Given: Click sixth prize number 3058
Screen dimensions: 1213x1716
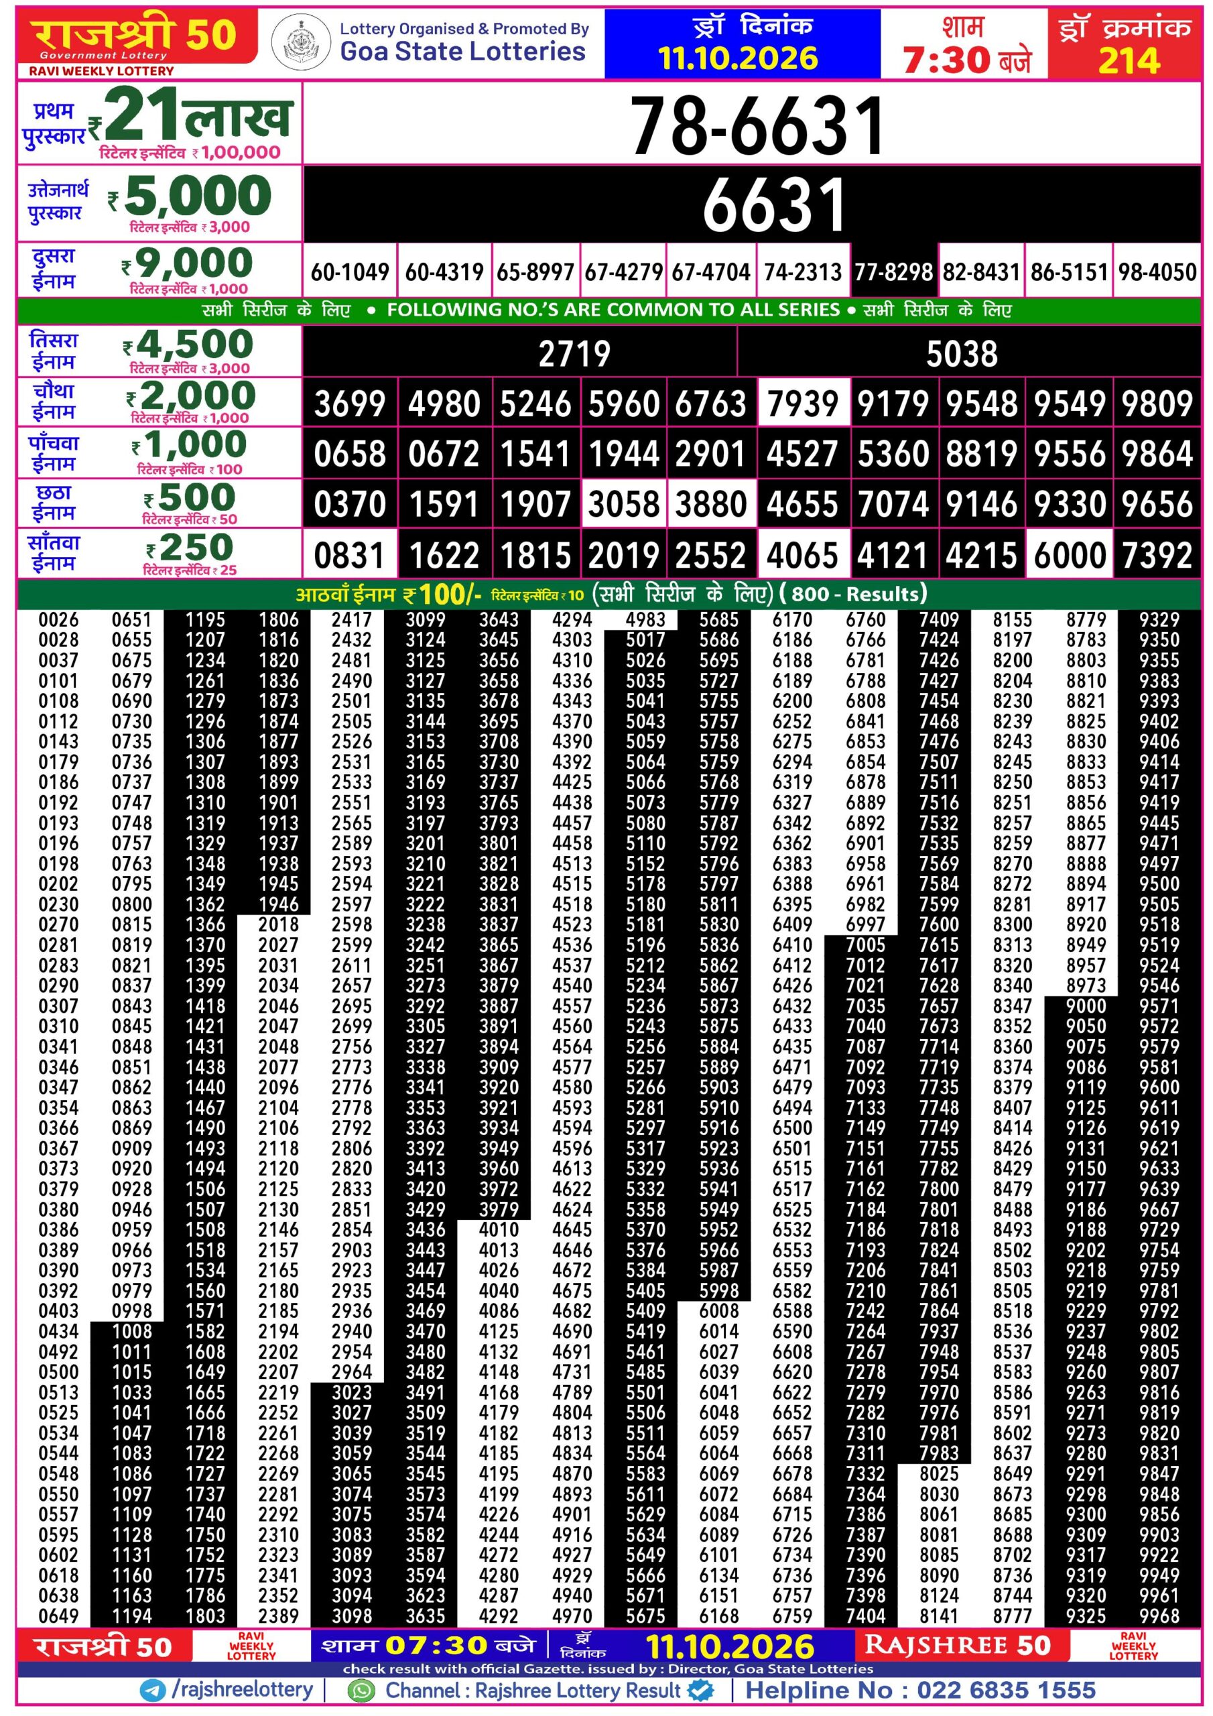Looking at the screenshot, I should pos(623,503).
